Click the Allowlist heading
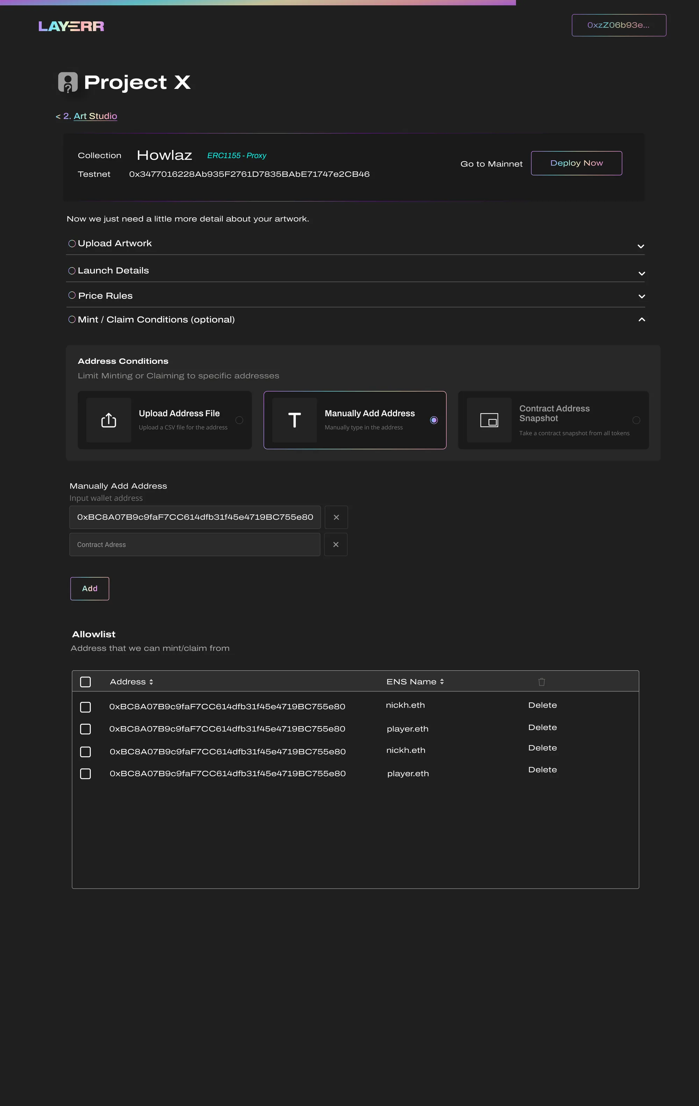 coord(94,634)
